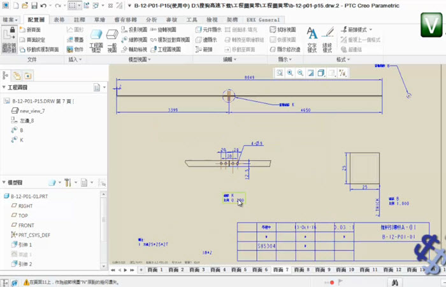
Task: Click the Zoom Out magnifier icon
Action: pyautogui.click(x=299, y=73)
